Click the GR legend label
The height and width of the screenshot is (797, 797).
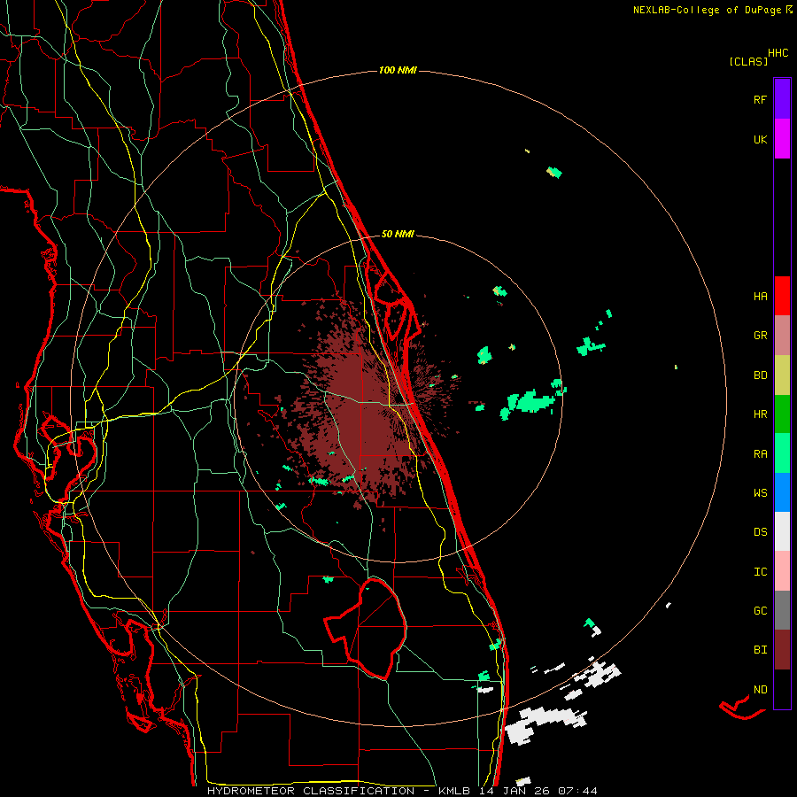click(760, 336)
